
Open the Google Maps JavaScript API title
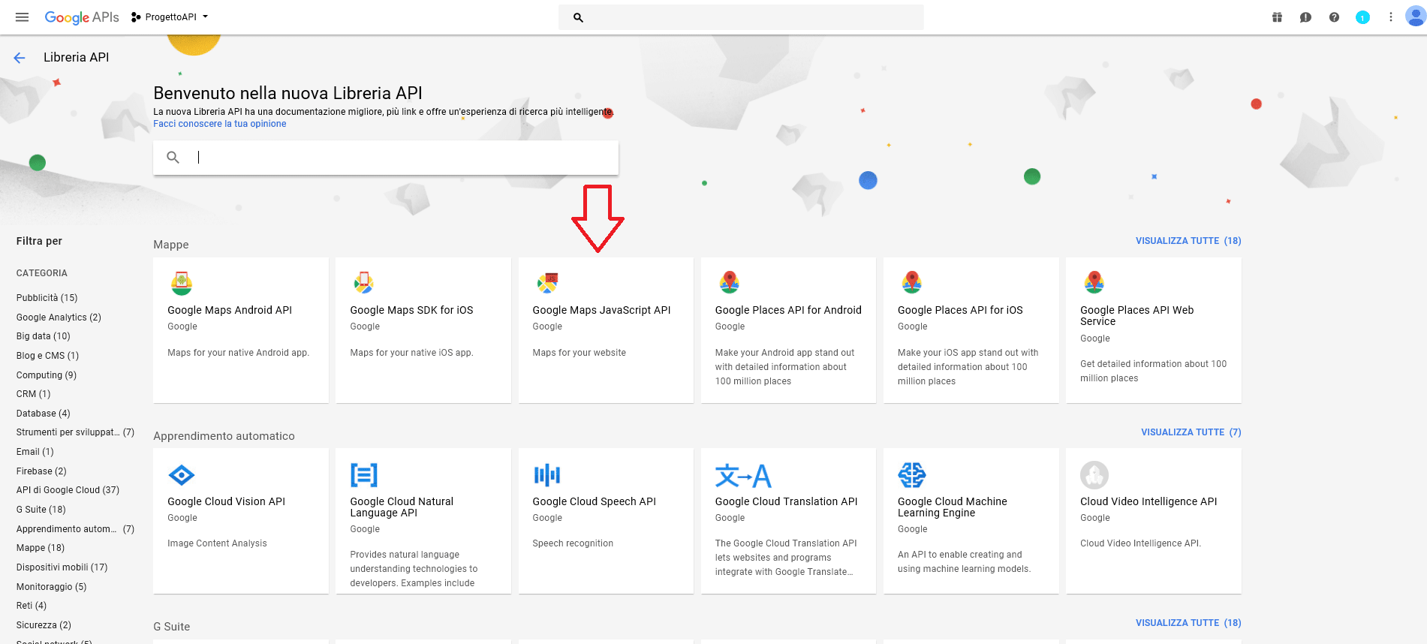tap(601, 310)
